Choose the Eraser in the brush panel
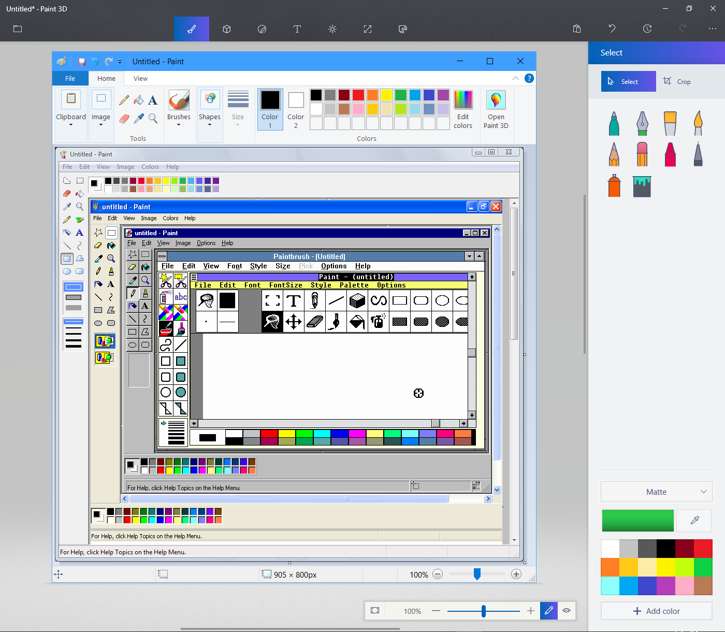 pyautogui.click(x=642, y=154)
